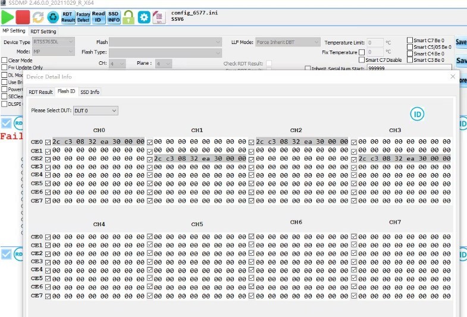Click CH2 CE0 flash ID value

click(x=302, y=142)
